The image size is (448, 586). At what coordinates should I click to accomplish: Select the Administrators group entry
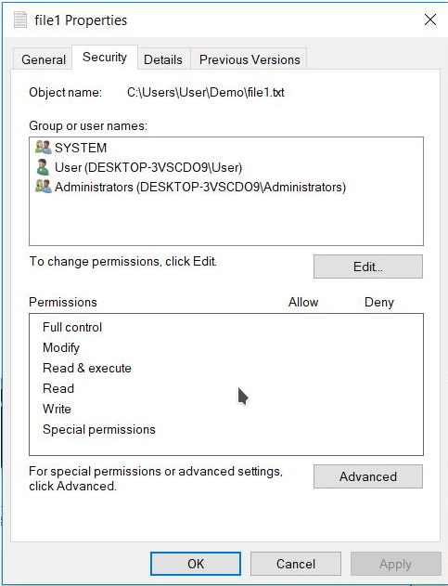tap(200, 187)
